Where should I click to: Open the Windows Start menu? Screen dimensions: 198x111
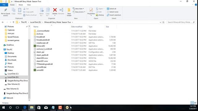(x=3, y=108)
